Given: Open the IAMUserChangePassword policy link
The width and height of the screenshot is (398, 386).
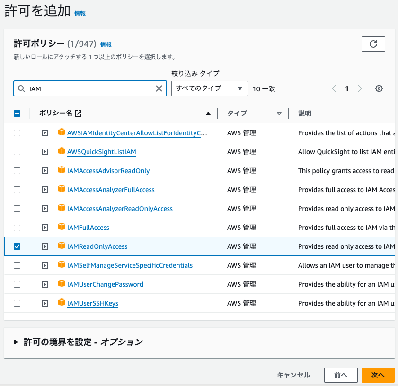Looking at the screenshot, I should pos(105,284).
